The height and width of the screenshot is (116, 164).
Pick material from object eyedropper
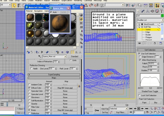click(40, 56)
